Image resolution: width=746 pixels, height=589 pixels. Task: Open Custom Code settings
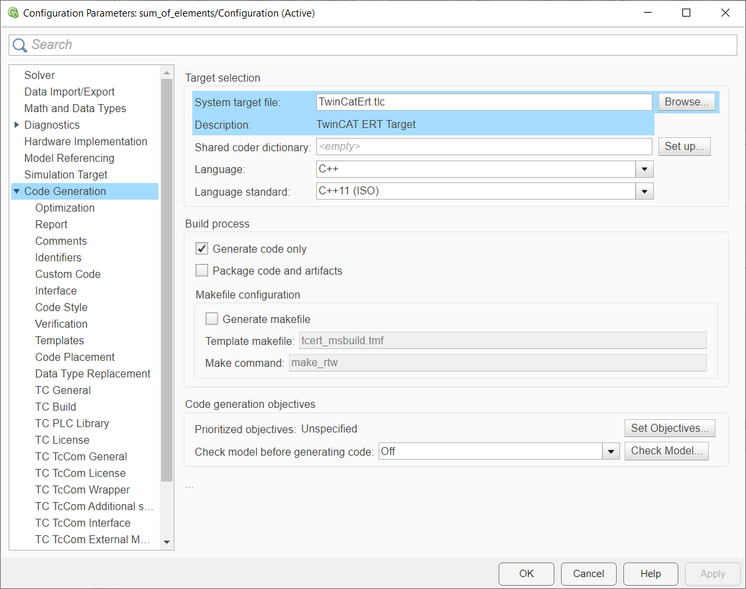[68, 274]
